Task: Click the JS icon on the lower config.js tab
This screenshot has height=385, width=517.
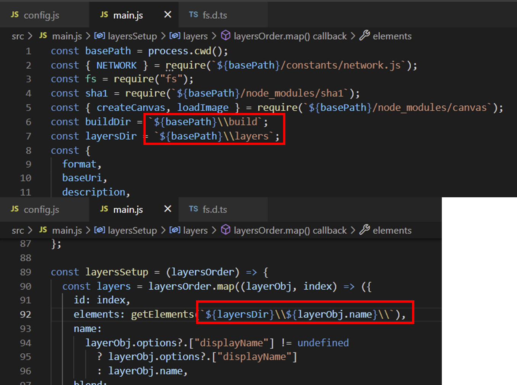Action: (14, 209)
